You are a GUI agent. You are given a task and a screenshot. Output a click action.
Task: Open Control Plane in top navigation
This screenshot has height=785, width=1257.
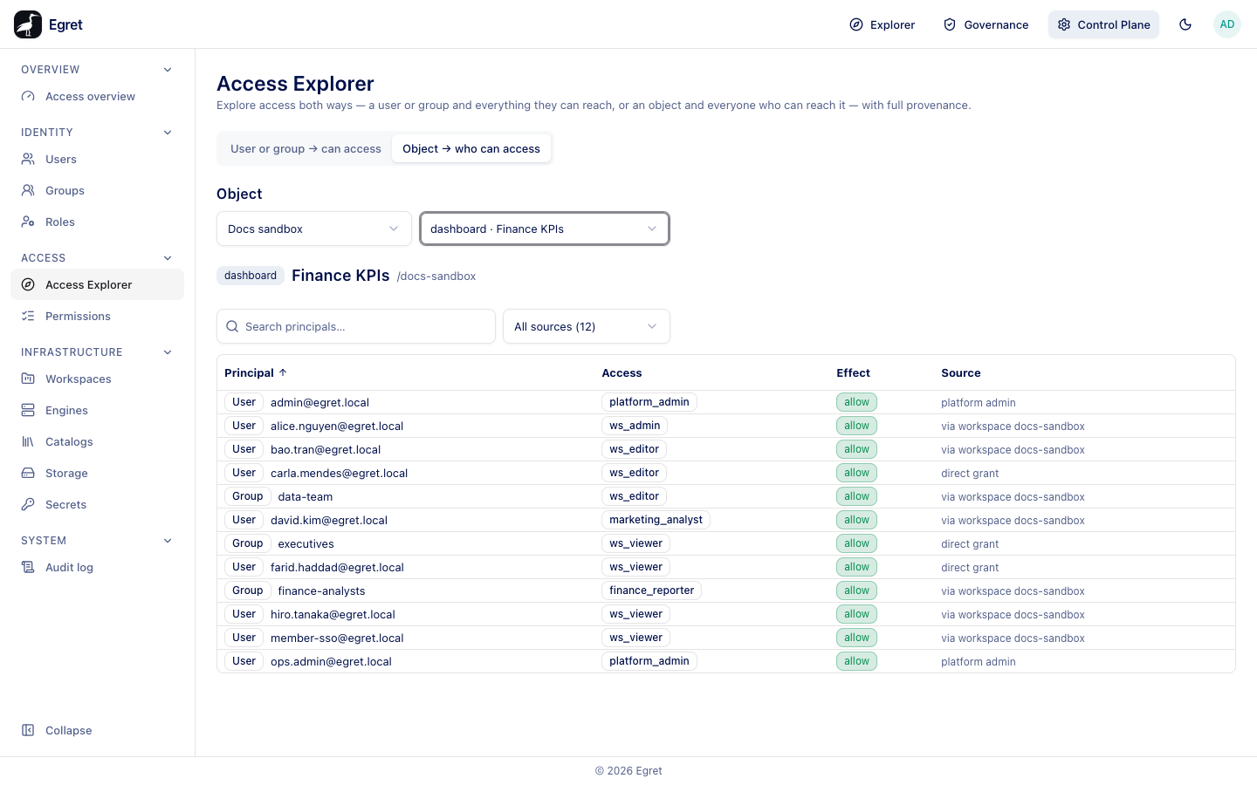pyautogui.click(x=1104, y=24)
